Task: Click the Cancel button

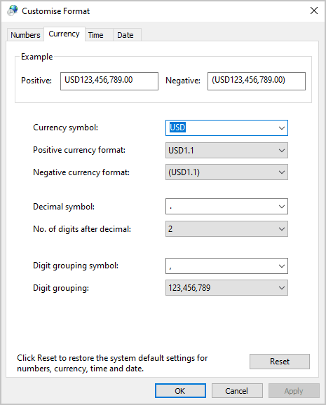Action: coord(237,391)
